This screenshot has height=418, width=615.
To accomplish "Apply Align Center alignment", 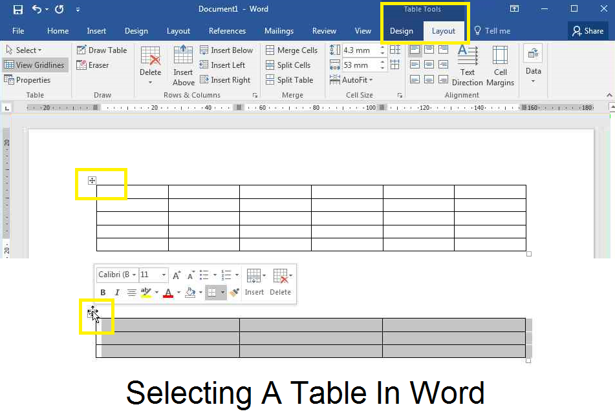I will tap(429, 65).
